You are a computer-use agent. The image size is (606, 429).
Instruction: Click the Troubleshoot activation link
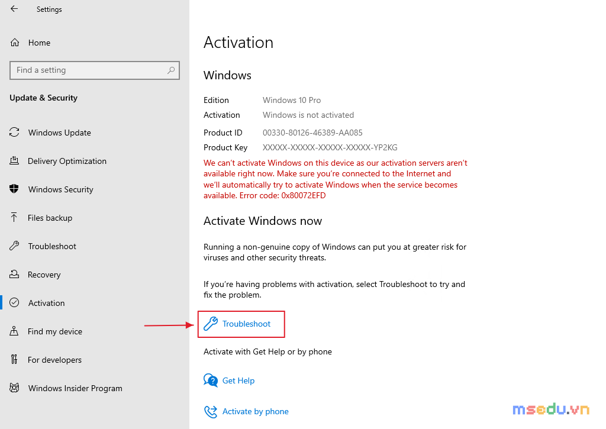[x=246, y=324]
